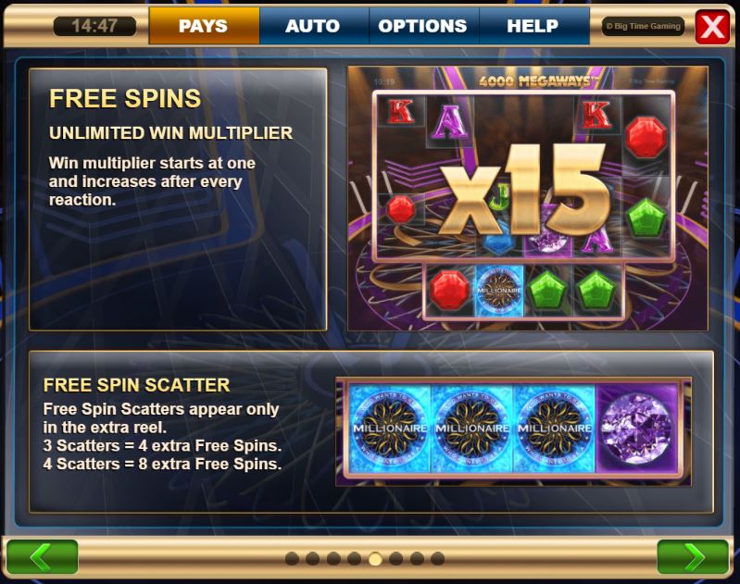Select the second page indicator dot
Screen dimensions: 740x584
tap(313, 558)
